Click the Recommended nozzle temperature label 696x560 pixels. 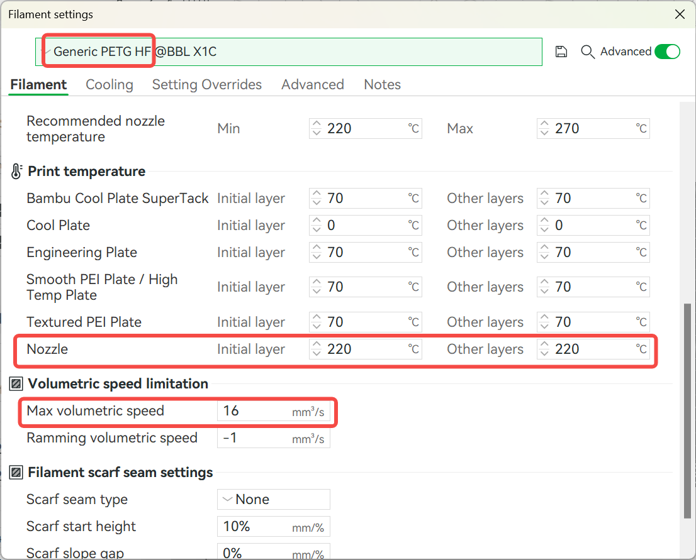[96, 129]
